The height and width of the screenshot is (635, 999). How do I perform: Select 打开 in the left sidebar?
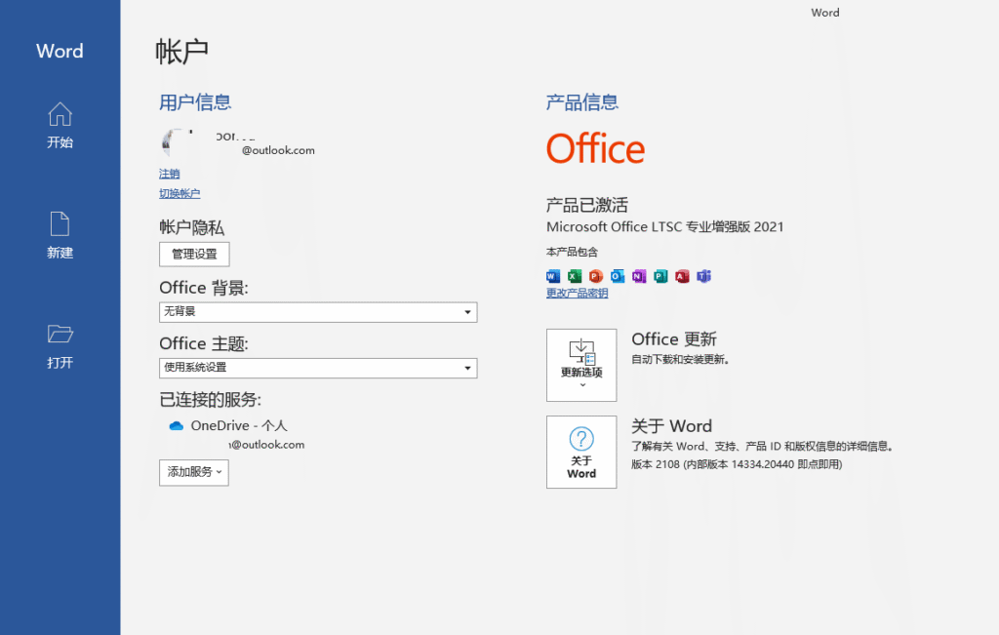[x=60, y=346]
